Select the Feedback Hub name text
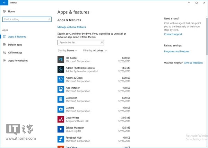Image resolution: width=208 pixels, height=148 pixels. [x=73, y=138]
